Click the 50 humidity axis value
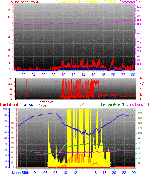 coord(5,138)
